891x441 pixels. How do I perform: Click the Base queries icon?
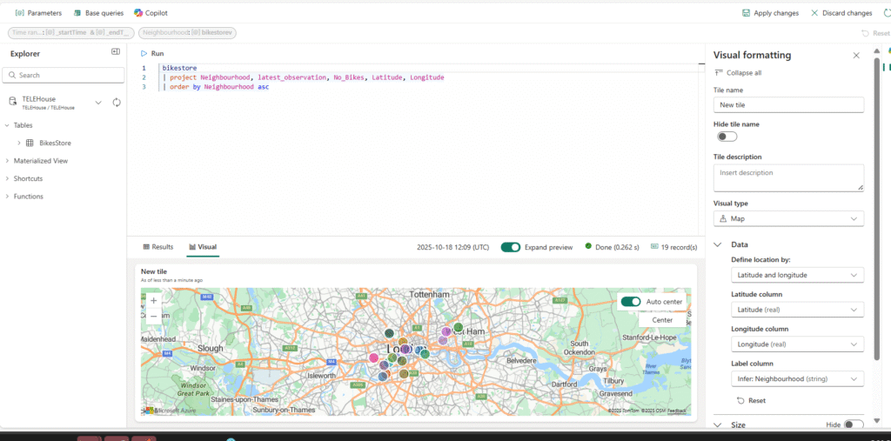click(78, 13)
